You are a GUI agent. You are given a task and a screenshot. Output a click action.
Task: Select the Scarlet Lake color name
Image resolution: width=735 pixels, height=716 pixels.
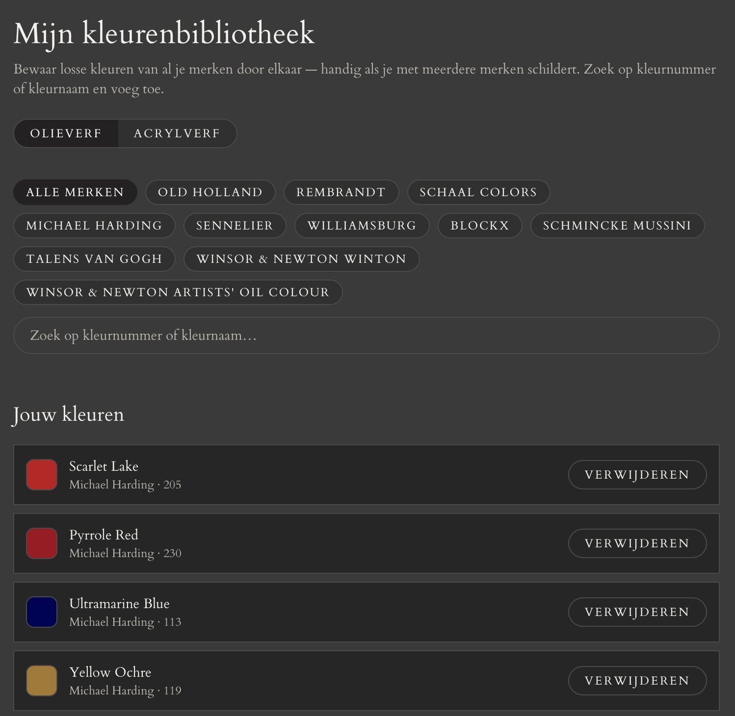103,466
